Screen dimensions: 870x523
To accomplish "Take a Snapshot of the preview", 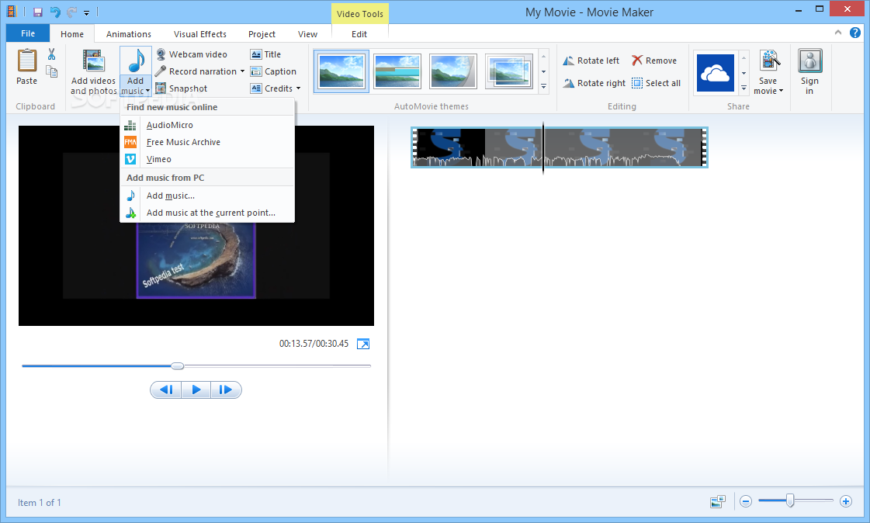I will coord(182,88).
